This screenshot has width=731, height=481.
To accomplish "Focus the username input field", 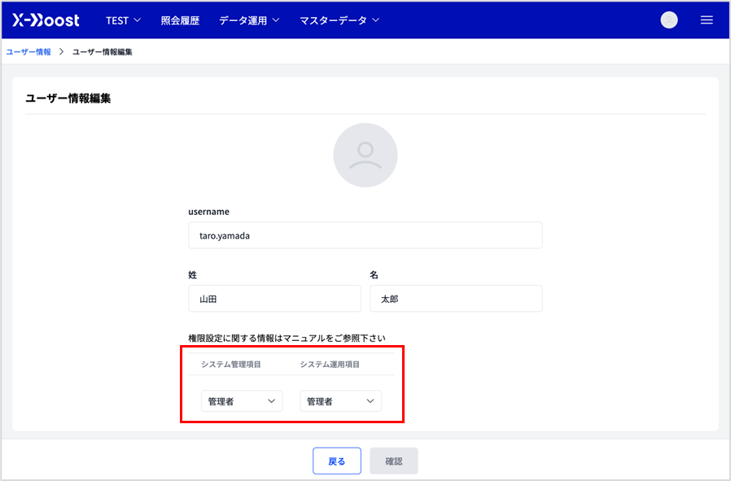I will tap(365, 235).
